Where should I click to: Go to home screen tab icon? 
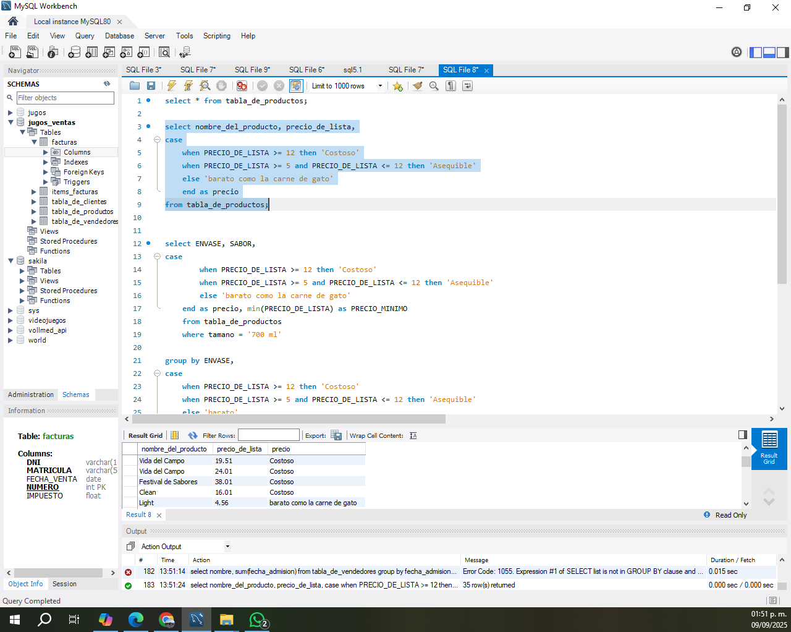coord(13,21)
